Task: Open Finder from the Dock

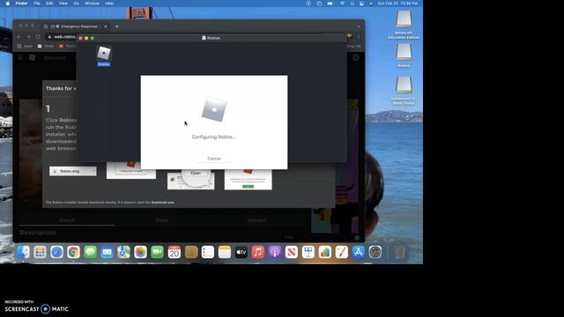Action: coord(24,253)
